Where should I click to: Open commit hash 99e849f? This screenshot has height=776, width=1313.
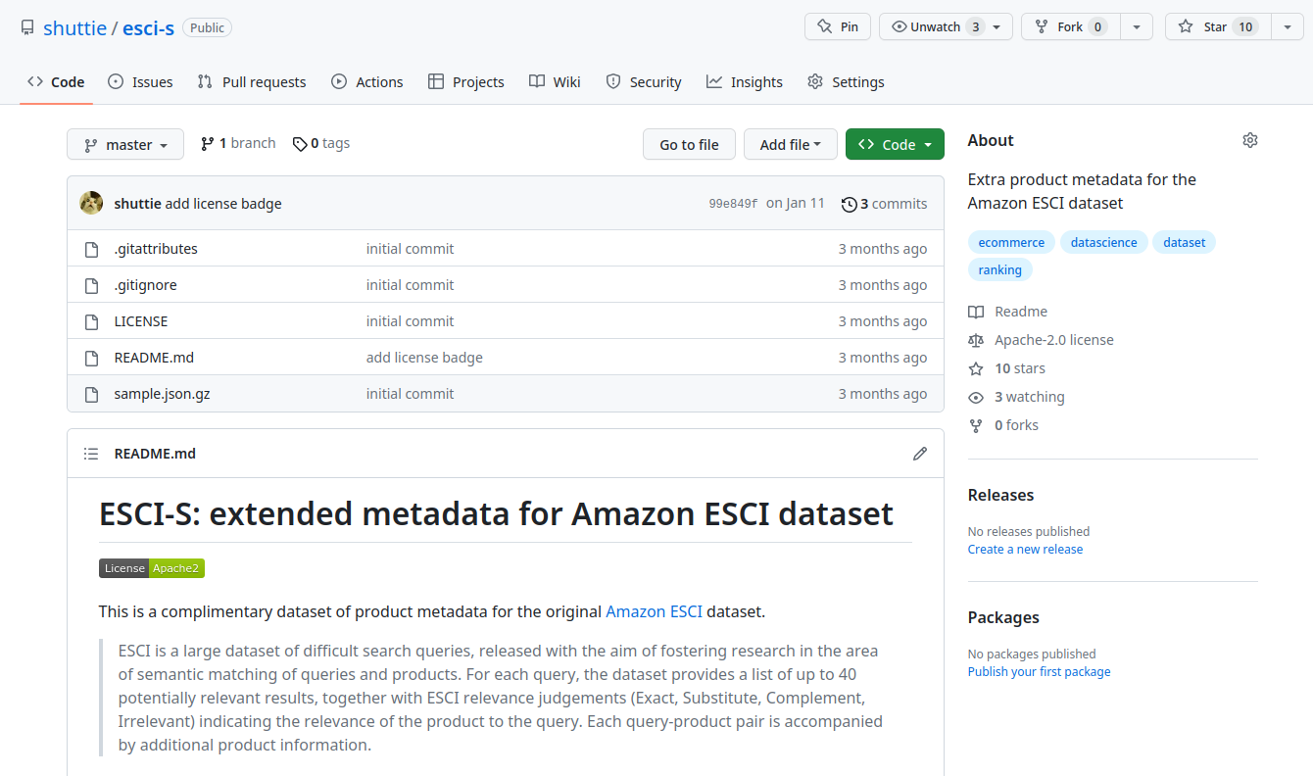pos(733,204)
